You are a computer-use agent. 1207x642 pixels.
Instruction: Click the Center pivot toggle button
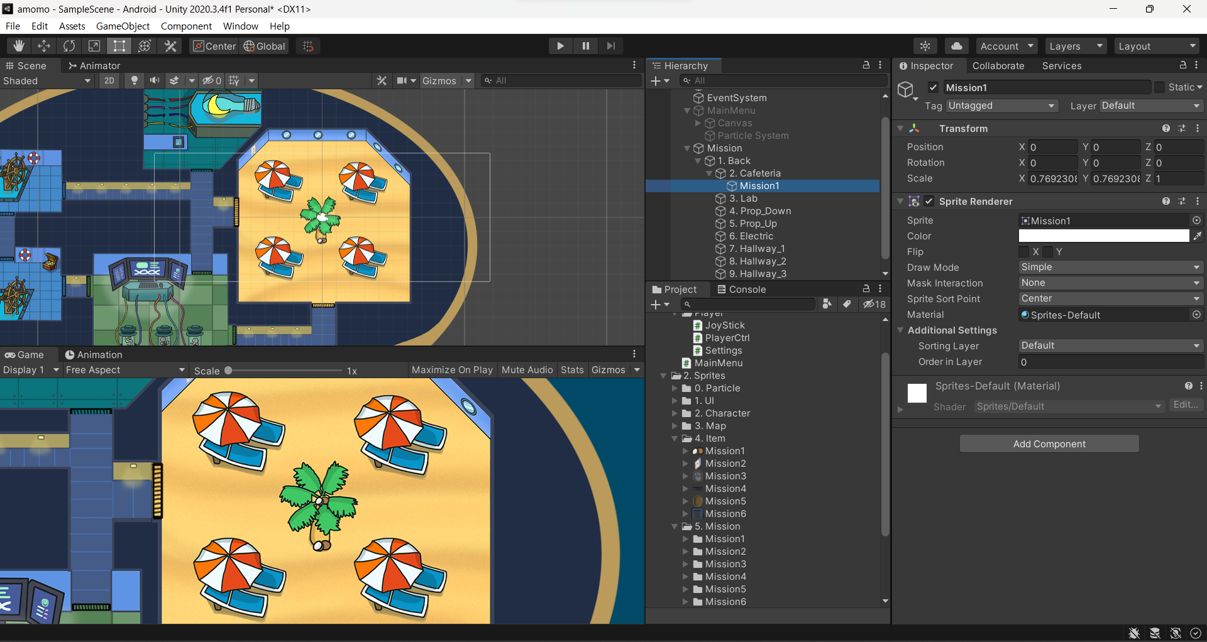[x=214, y=46]
